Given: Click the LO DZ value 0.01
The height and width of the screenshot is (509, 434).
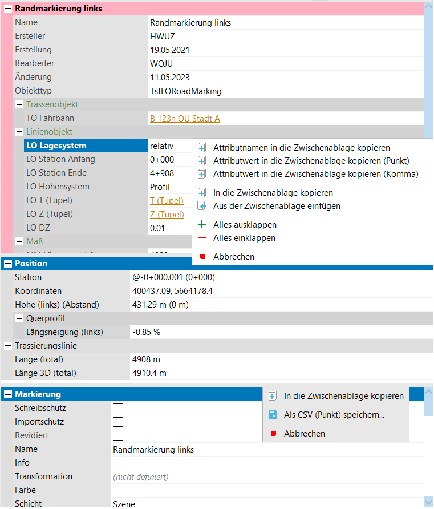Looking at the screenshot, I should (x=157, y=228).
